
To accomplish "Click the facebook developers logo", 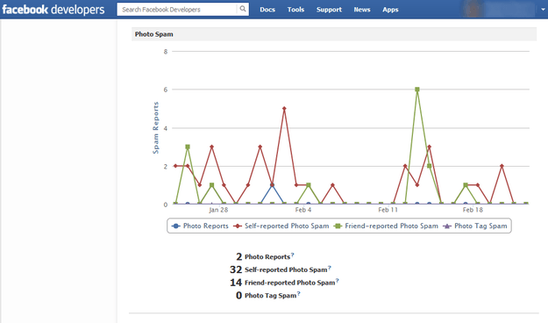I will (x=53, y=10).
